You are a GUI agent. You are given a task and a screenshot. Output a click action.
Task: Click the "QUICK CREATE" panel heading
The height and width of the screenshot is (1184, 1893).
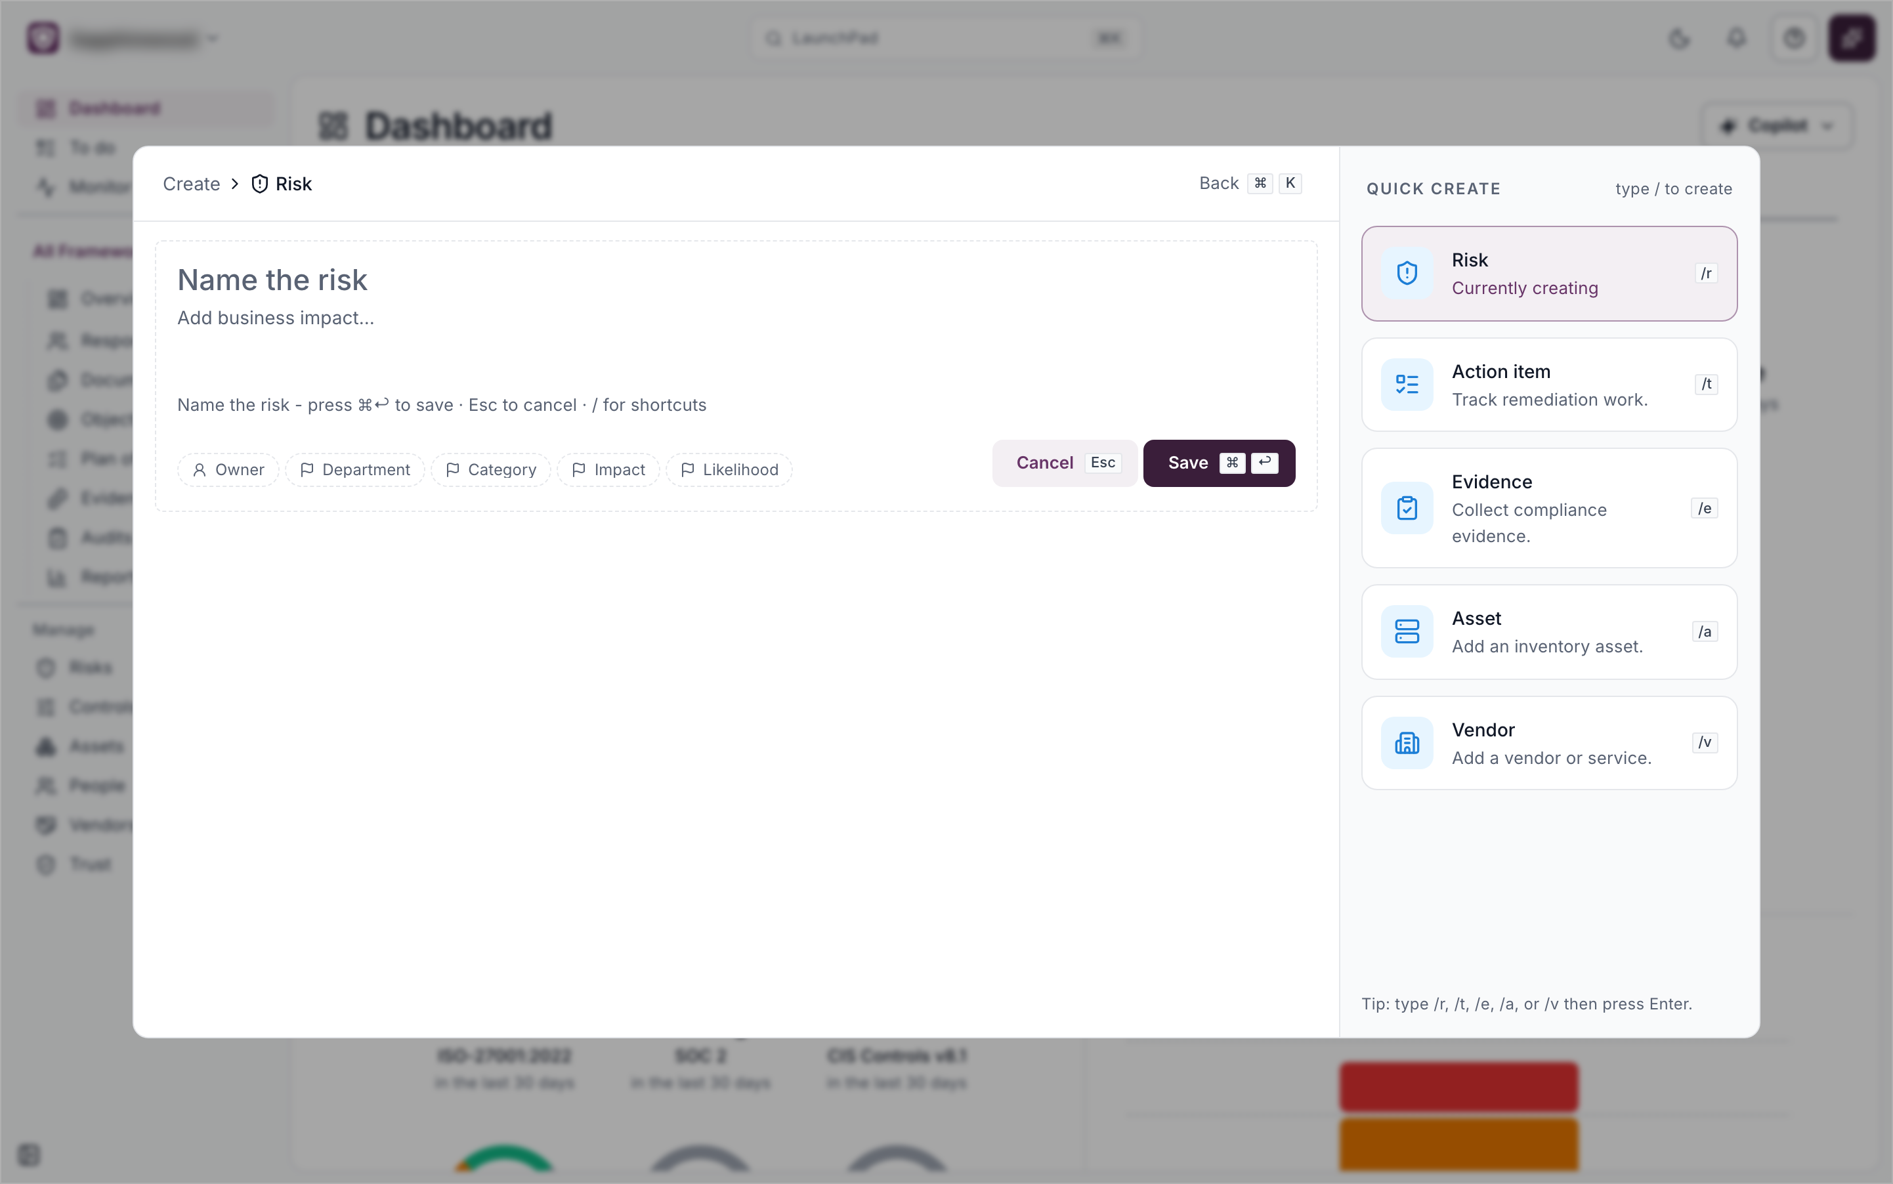(1434, 189)
